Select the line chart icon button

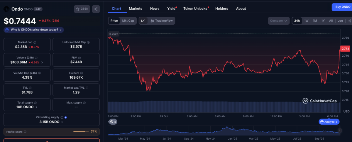(x=143, y=21)
